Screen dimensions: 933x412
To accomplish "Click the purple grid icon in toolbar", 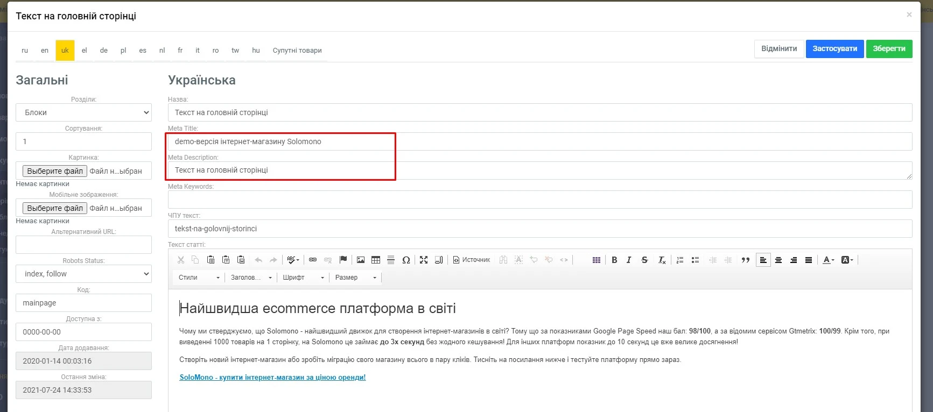I will [596, 260].
